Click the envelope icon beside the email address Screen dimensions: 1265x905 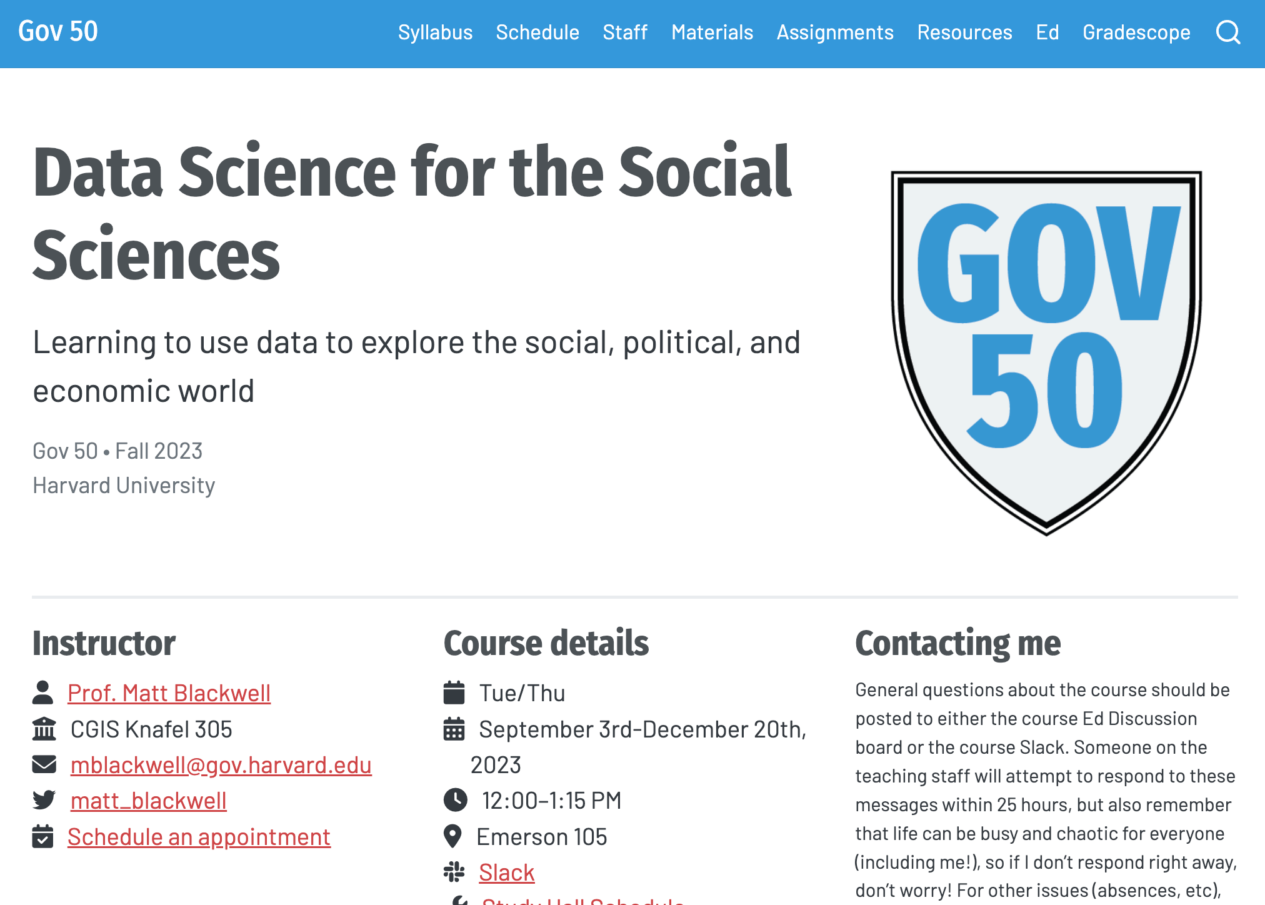coord(44,764)
